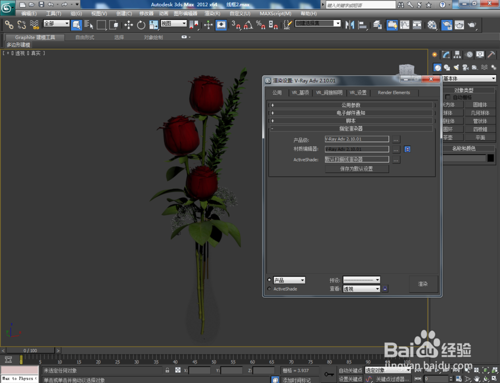Toggle the Window/Crossing selection icon
The width and height of the screenshot is (500, 383).
tap(114, 24)
